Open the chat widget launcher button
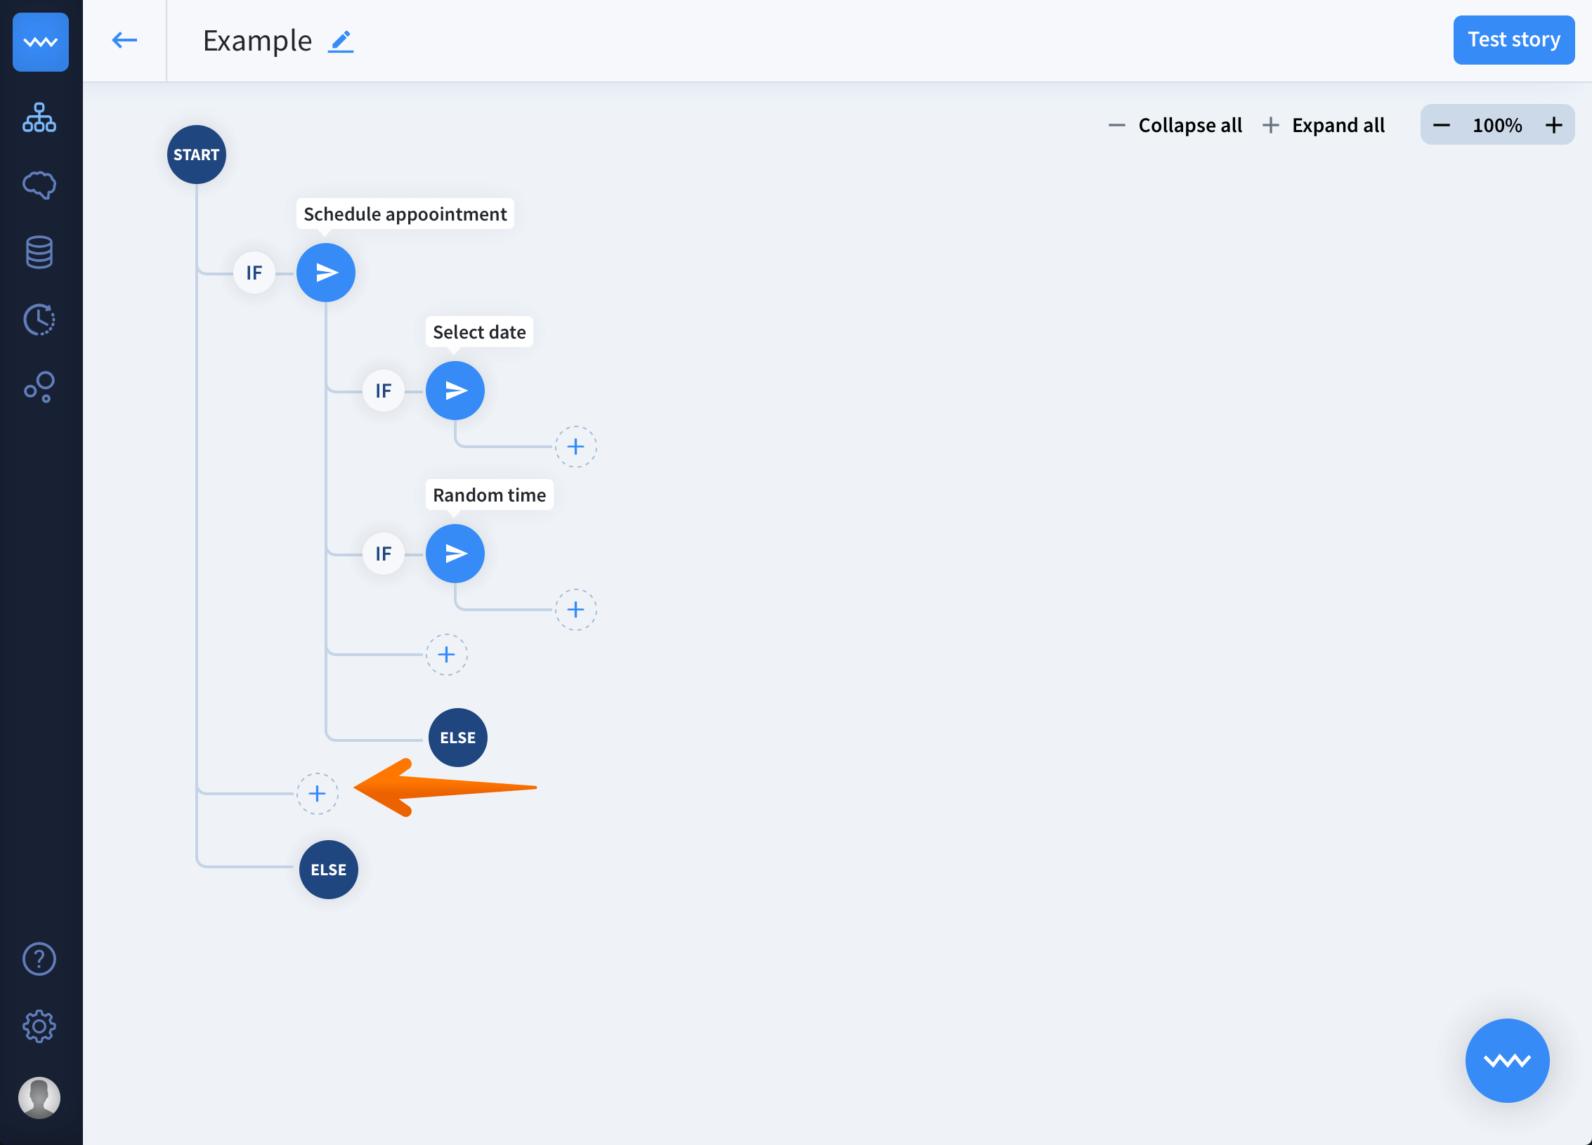 click(x=1507, y=1060)
